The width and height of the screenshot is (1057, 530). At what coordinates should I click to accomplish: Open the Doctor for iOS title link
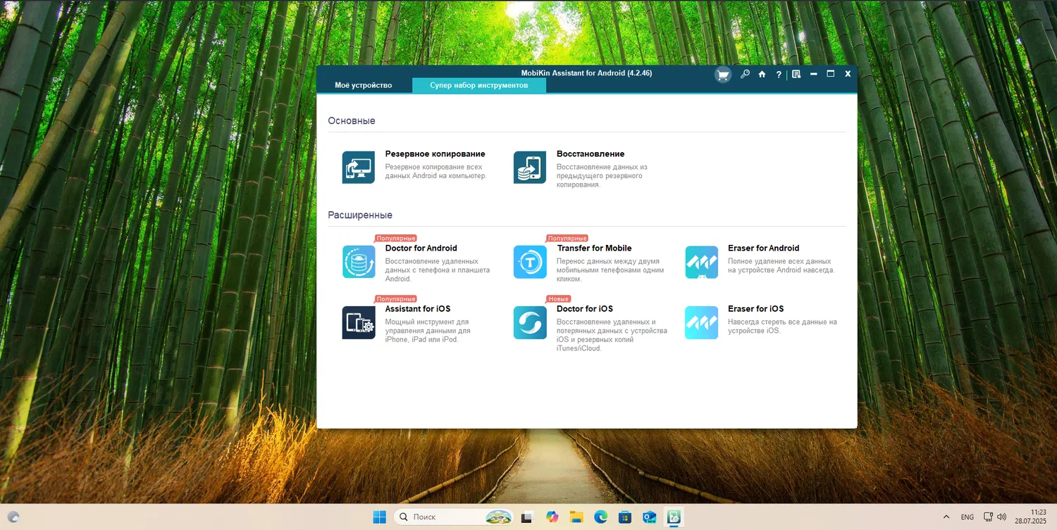click(x=585, y=309)
